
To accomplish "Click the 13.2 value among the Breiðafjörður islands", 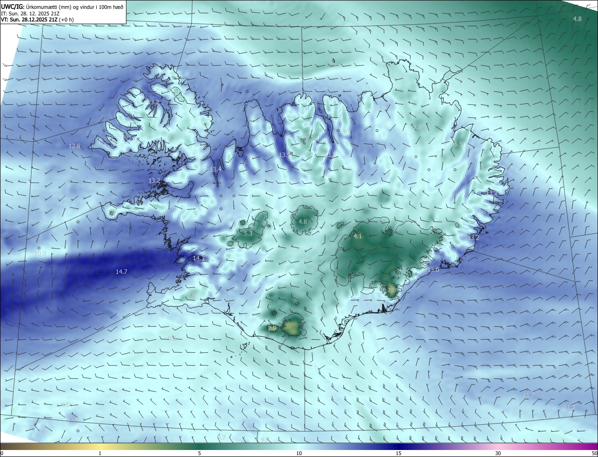I will tap(154, 180).
